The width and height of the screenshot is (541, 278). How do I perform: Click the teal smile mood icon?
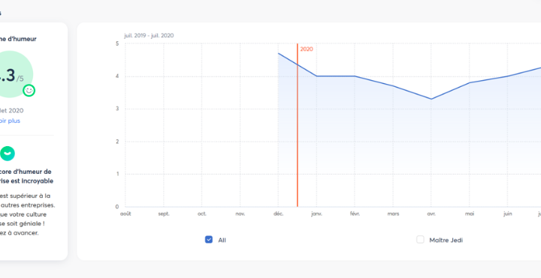pyautogui.click(x=8, y=154)
